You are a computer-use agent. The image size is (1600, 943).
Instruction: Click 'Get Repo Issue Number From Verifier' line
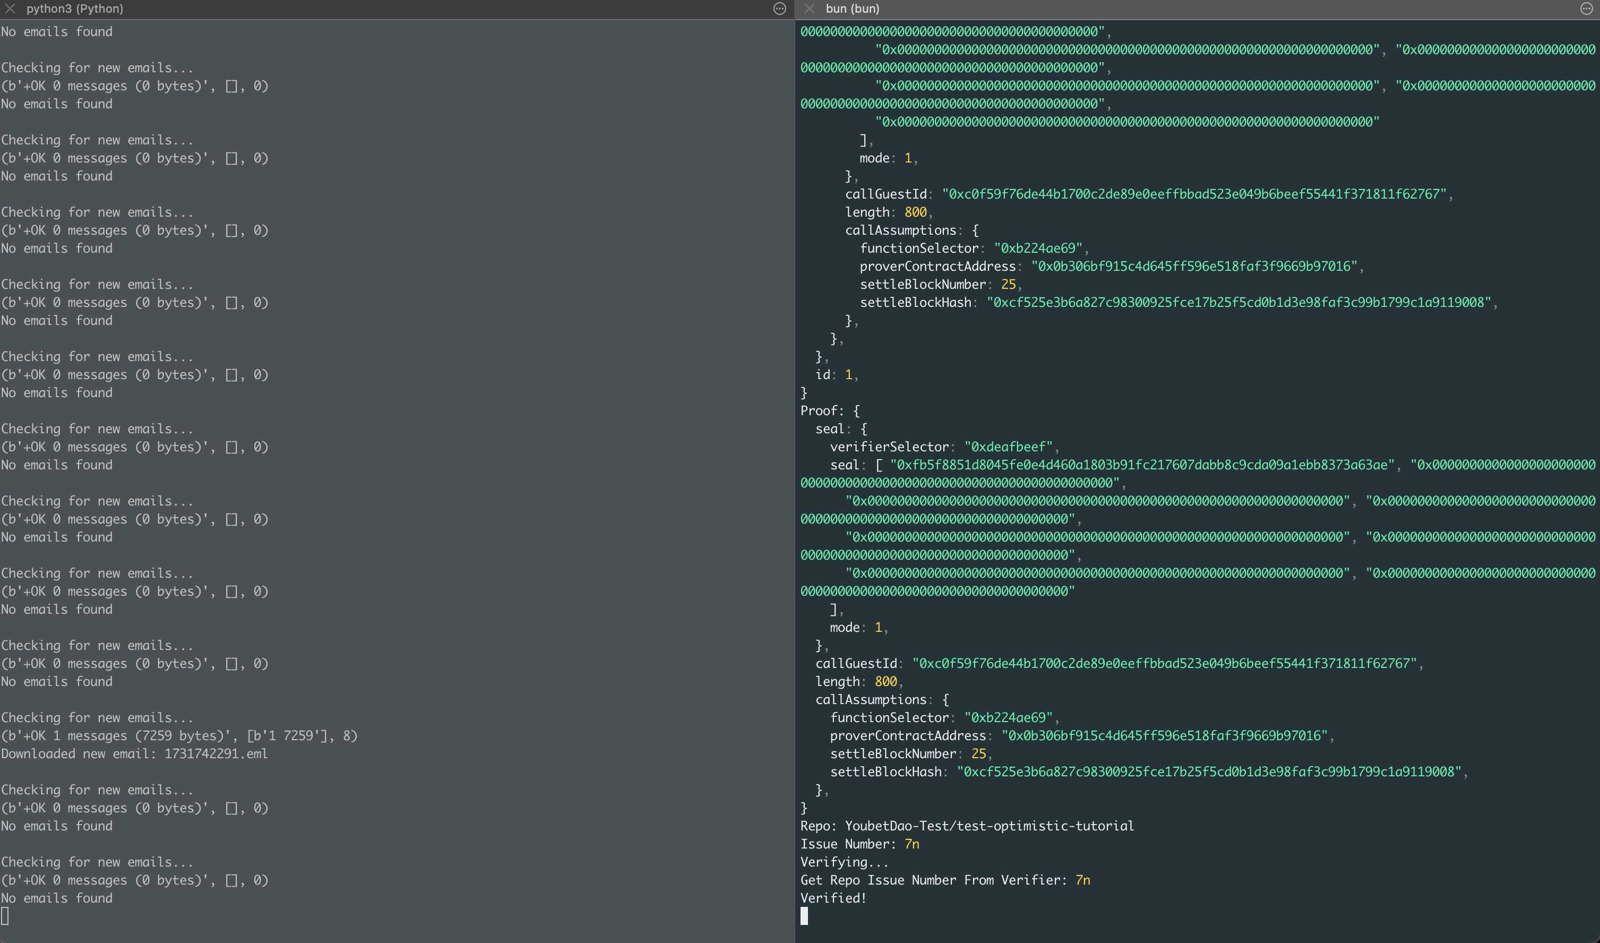coord(945,880)
